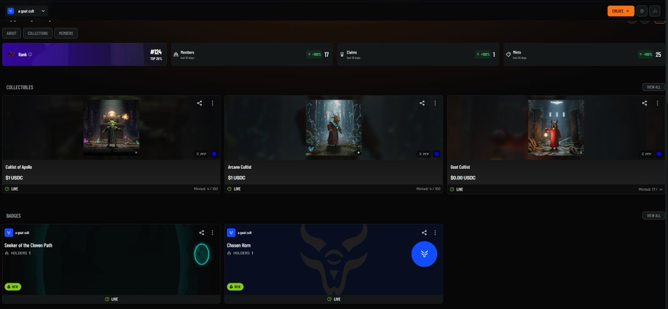Click the blue chain dot on Cultist of Apollo
The width and height of the screenshot is (668, 309).
point(214,154)
